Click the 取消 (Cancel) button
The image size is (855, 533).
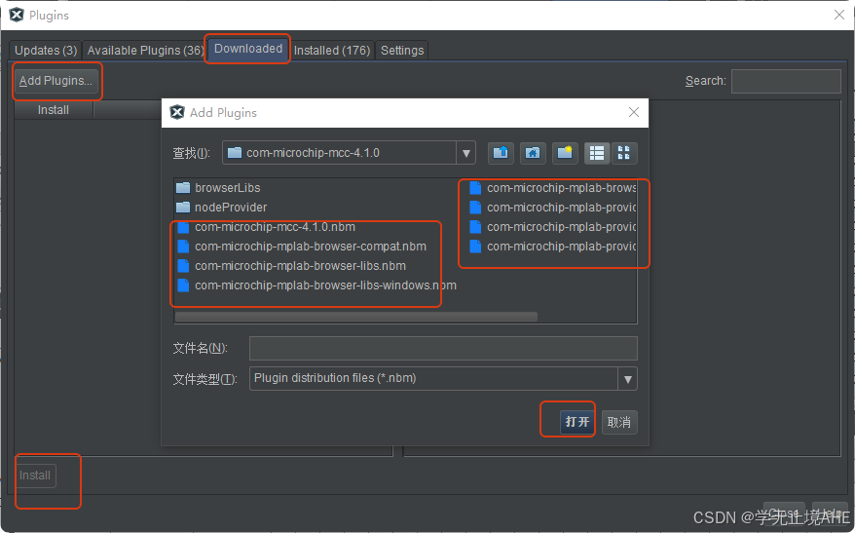coord(619,422)
